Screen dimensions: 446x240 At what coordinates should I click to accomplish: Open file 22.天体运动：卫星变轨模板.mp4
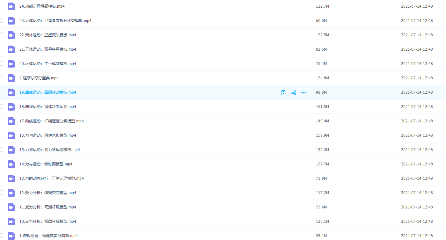(x=48, y=35)
